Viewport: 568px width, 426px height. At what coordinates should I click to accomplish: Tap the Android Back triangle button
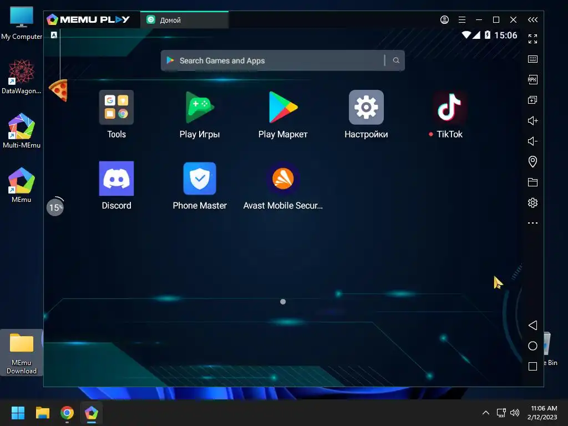(x=532, y=325)
